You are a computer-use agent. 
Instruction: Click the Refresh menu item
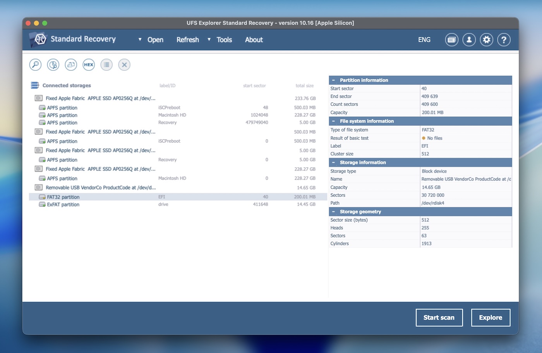pos(188,40)
